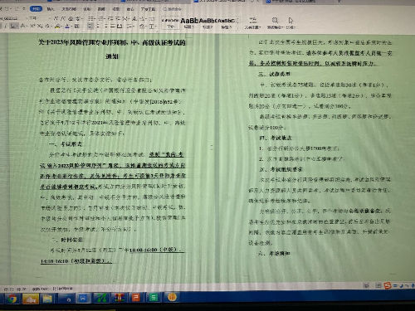The image size is (415, 311).
Task: Click the Underline formatting button
Action: [13, 27]
